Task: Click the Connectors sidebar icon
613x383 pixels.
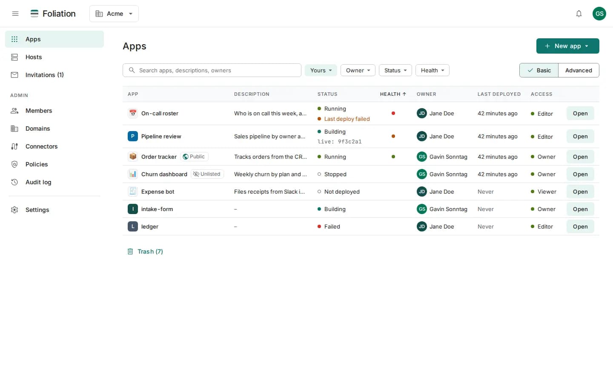Action: [14, 146]
